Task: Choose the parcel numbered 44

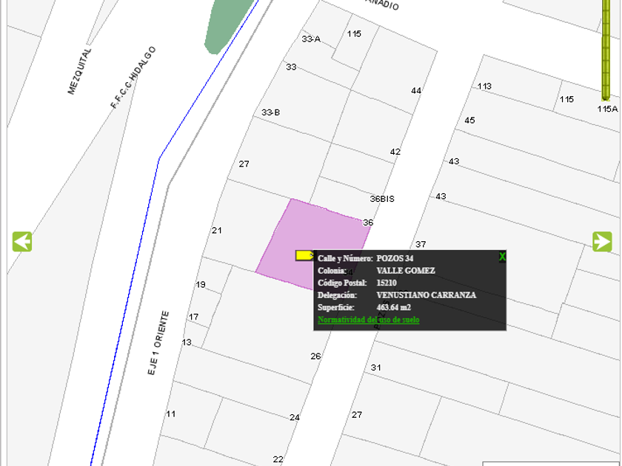Action: (x=416, y=91)
